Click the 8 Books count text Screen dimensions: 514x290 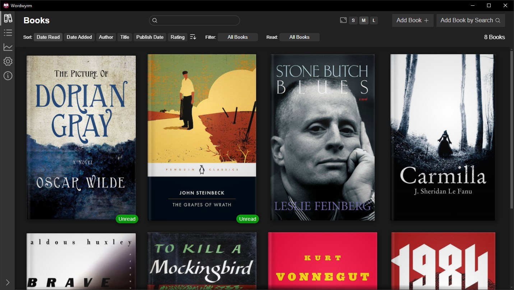(494, 37)
